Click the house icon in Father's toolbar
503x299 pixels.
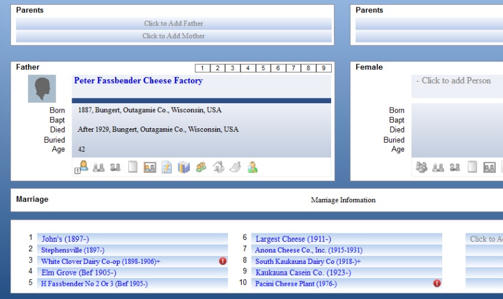[x=218, y=168]
